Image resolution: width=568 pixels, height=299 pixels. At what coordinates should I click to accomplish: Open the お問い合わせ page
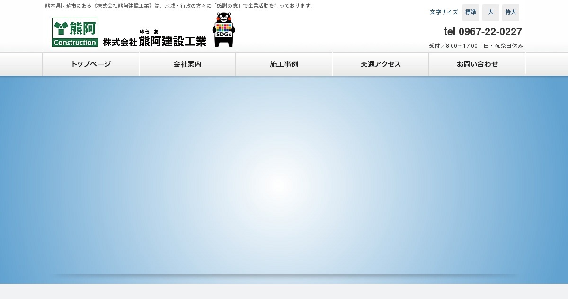pos(477,64)
